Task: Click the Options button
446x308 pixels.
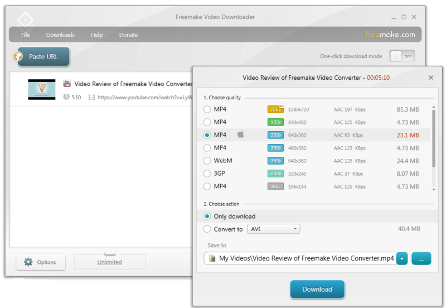Action: coord(41,262)
